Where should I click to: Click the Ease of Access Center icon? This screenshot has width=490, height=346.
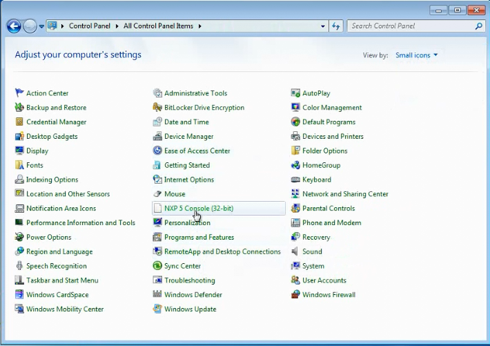coord(157,150)
